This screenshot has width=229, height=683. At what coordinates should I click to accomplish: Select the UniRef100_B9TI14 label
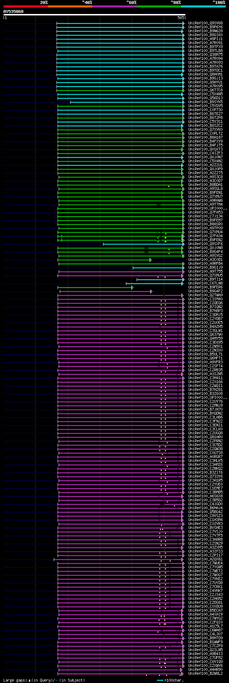click(205, 280)
